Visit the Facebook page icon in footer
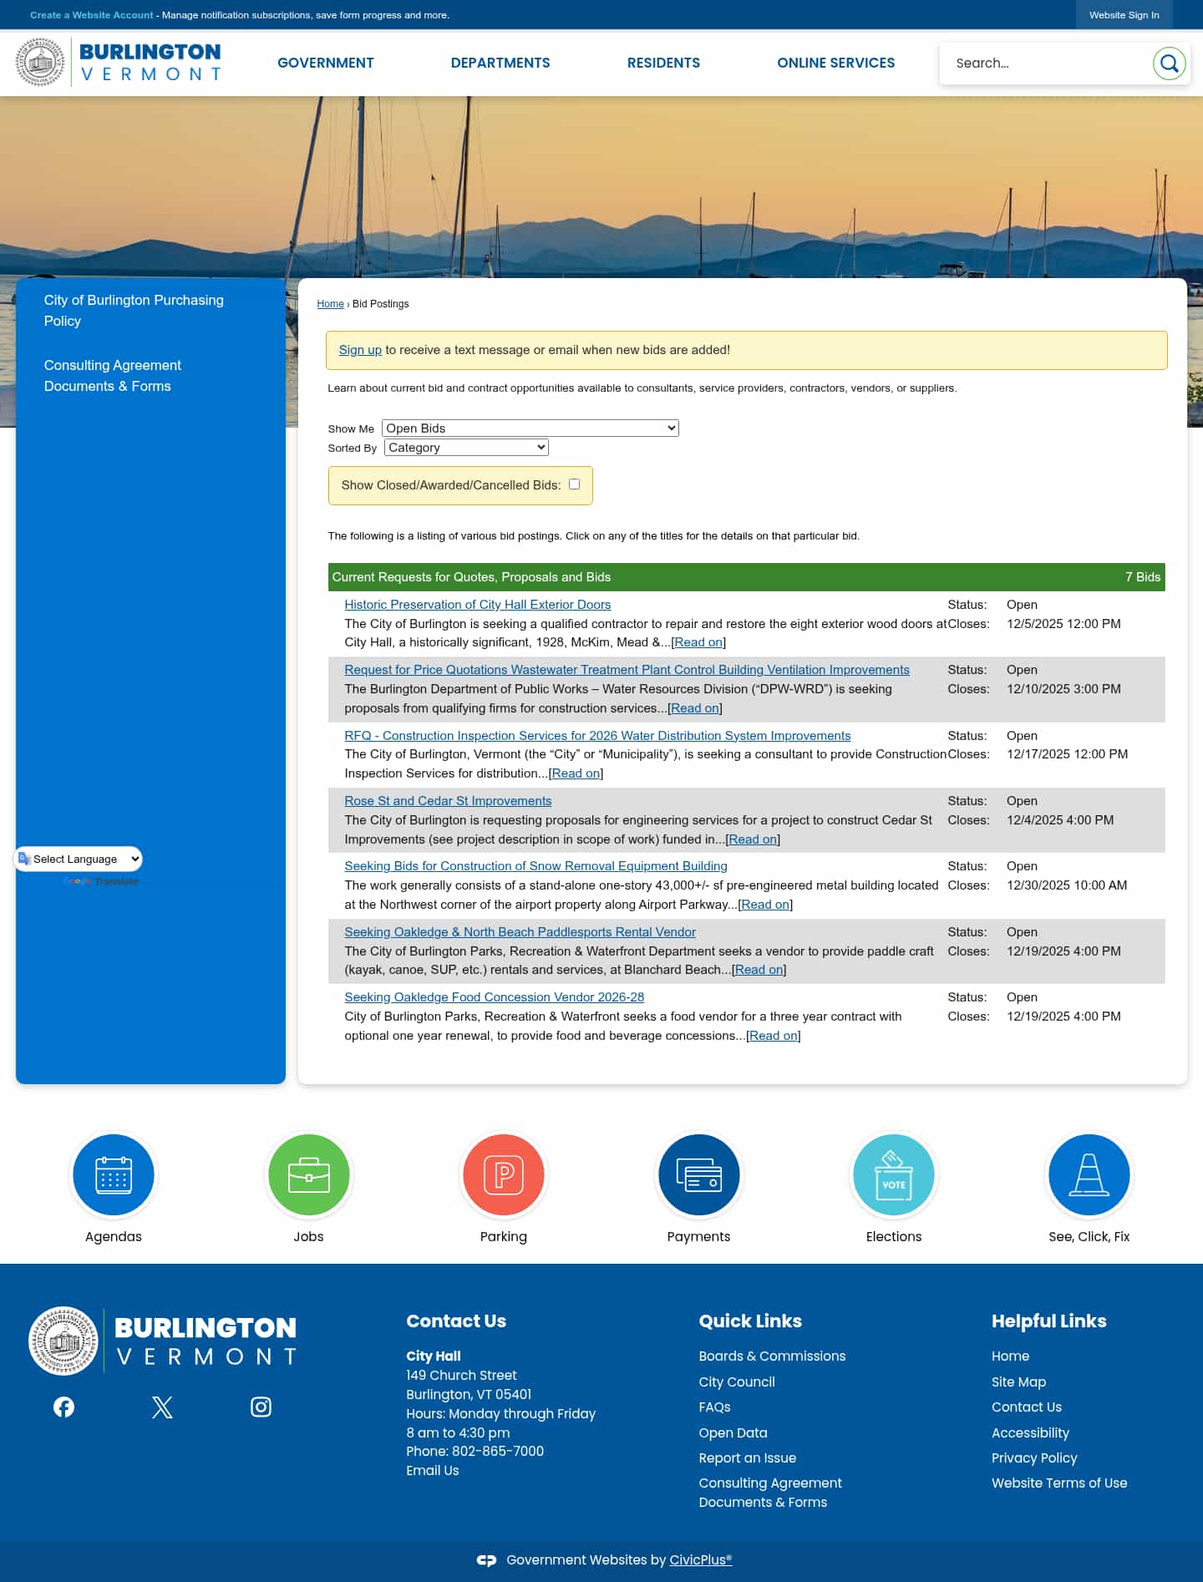1203x1582 pixels. coord(63,1407)
